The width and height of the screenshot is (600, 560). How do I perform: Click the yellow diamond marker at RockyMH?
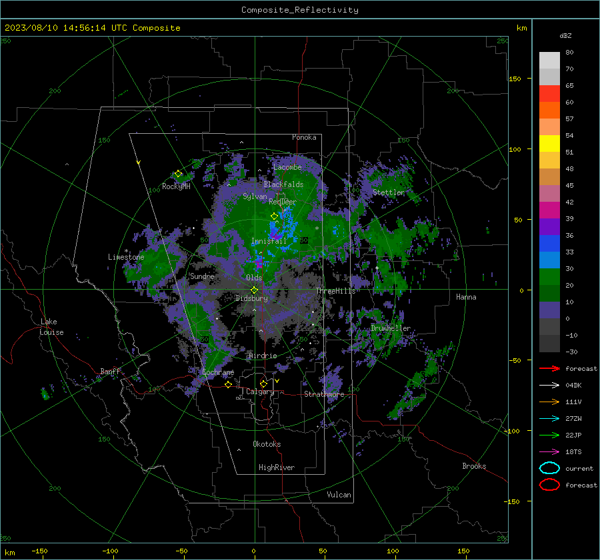click(x=178, y=174)
